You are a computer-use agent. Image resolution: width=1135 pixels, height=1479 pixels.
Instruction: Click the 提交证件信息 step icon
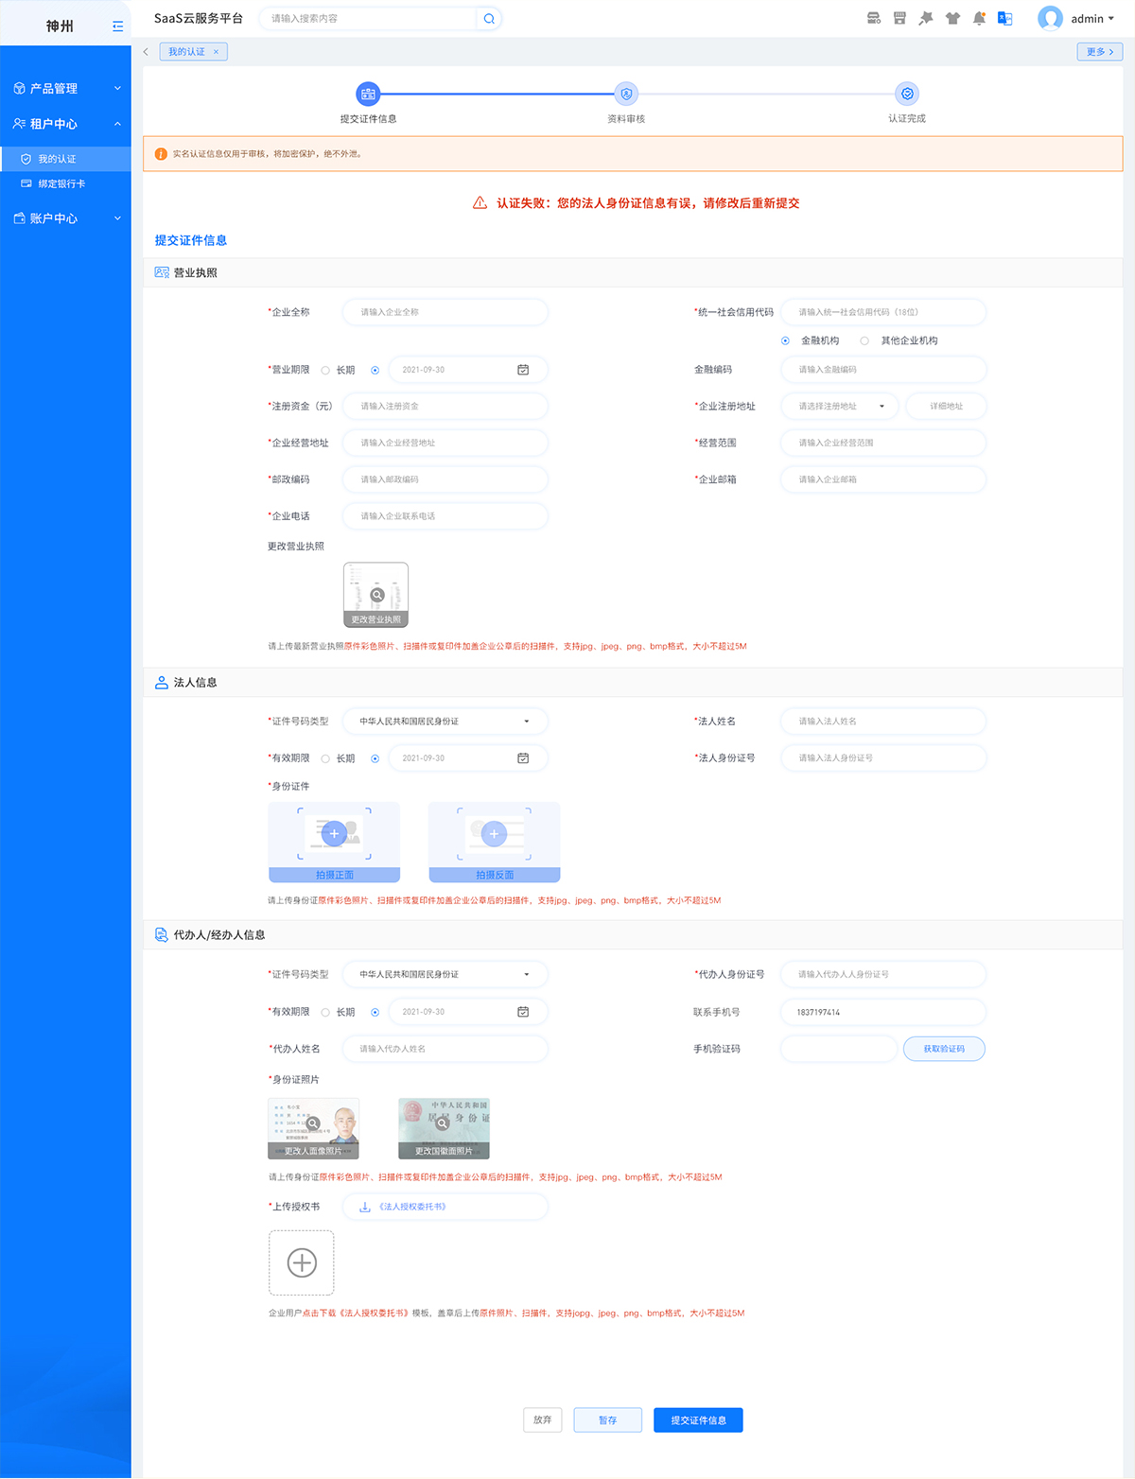point(368,94)
